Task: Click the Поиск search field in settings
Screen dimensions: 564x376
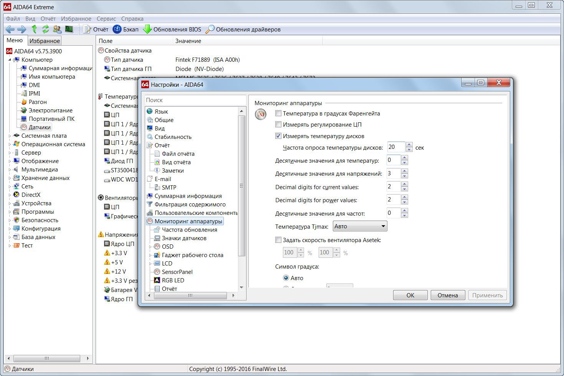Action: point(195,100)
